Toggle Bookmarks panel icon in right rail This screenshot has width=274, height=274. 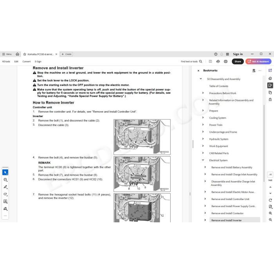pyautogui.click(x=270, y=85)
